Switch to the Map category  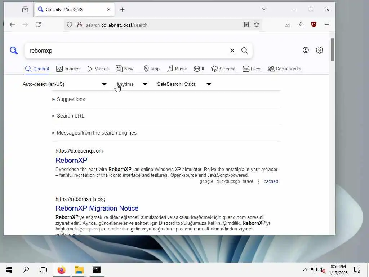coord(151,69)
